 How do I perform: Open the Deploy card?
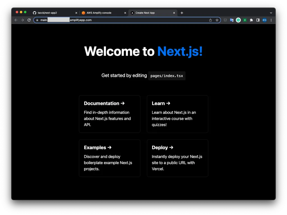[x=177, y=158]
